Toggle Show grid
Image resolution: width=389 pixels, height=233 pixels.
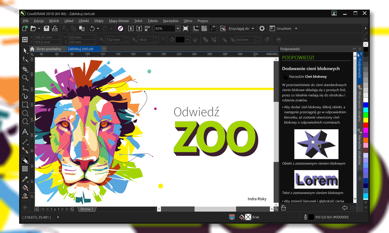pyautogui.click(x=204, y=28)
